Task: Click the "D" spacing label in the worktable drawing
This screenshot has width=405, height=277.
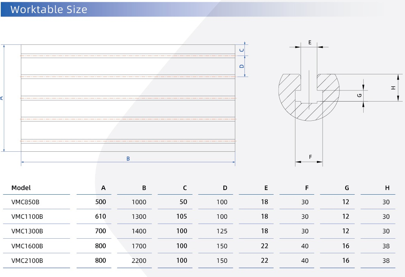Action: tap(242, 66)
